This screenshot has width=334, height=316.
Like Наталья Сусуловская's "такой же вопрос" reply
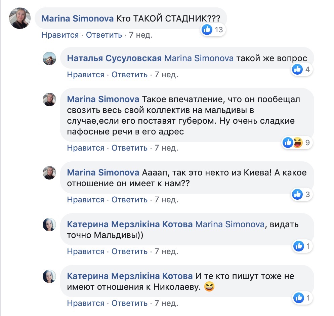tap(85, 75)
